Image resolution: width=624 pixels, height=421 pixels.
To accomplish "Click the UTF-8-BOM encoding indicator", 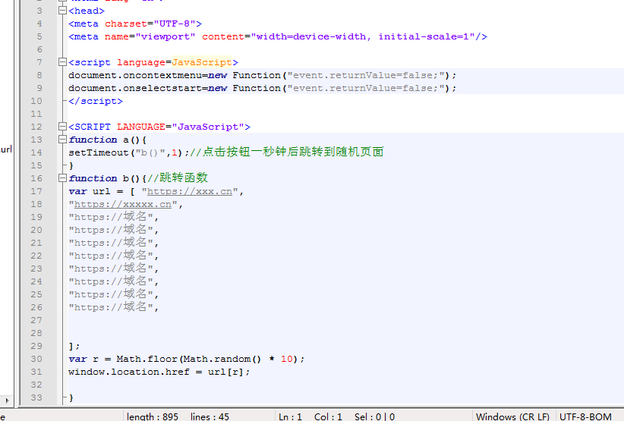I will (585, 416).
